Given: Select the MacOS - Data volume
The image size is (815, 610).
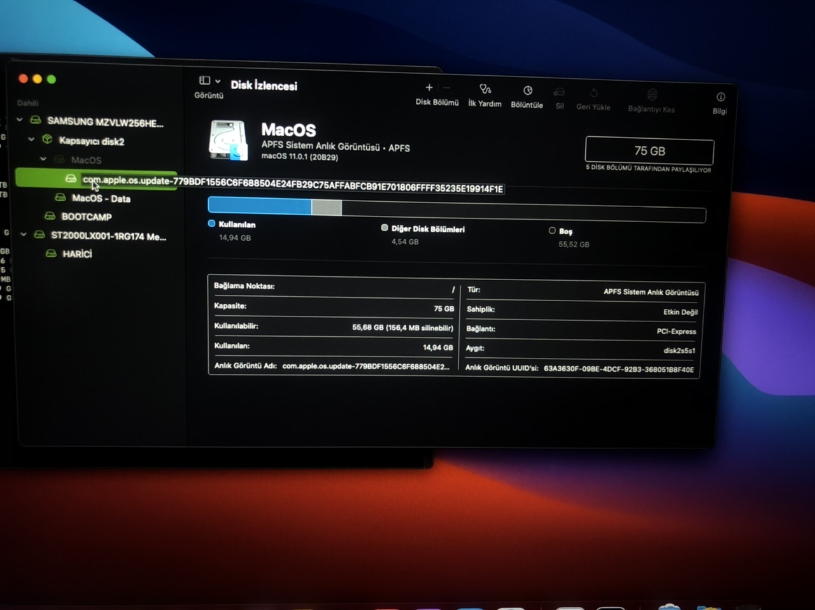Looking at the screenshot, I should [x=101, y=199].
